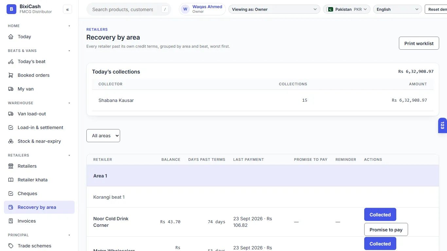Click the truck icon beside My van
Image resolution: width=447 pixels, height=251 pixels.
click(x=11, y=89)
